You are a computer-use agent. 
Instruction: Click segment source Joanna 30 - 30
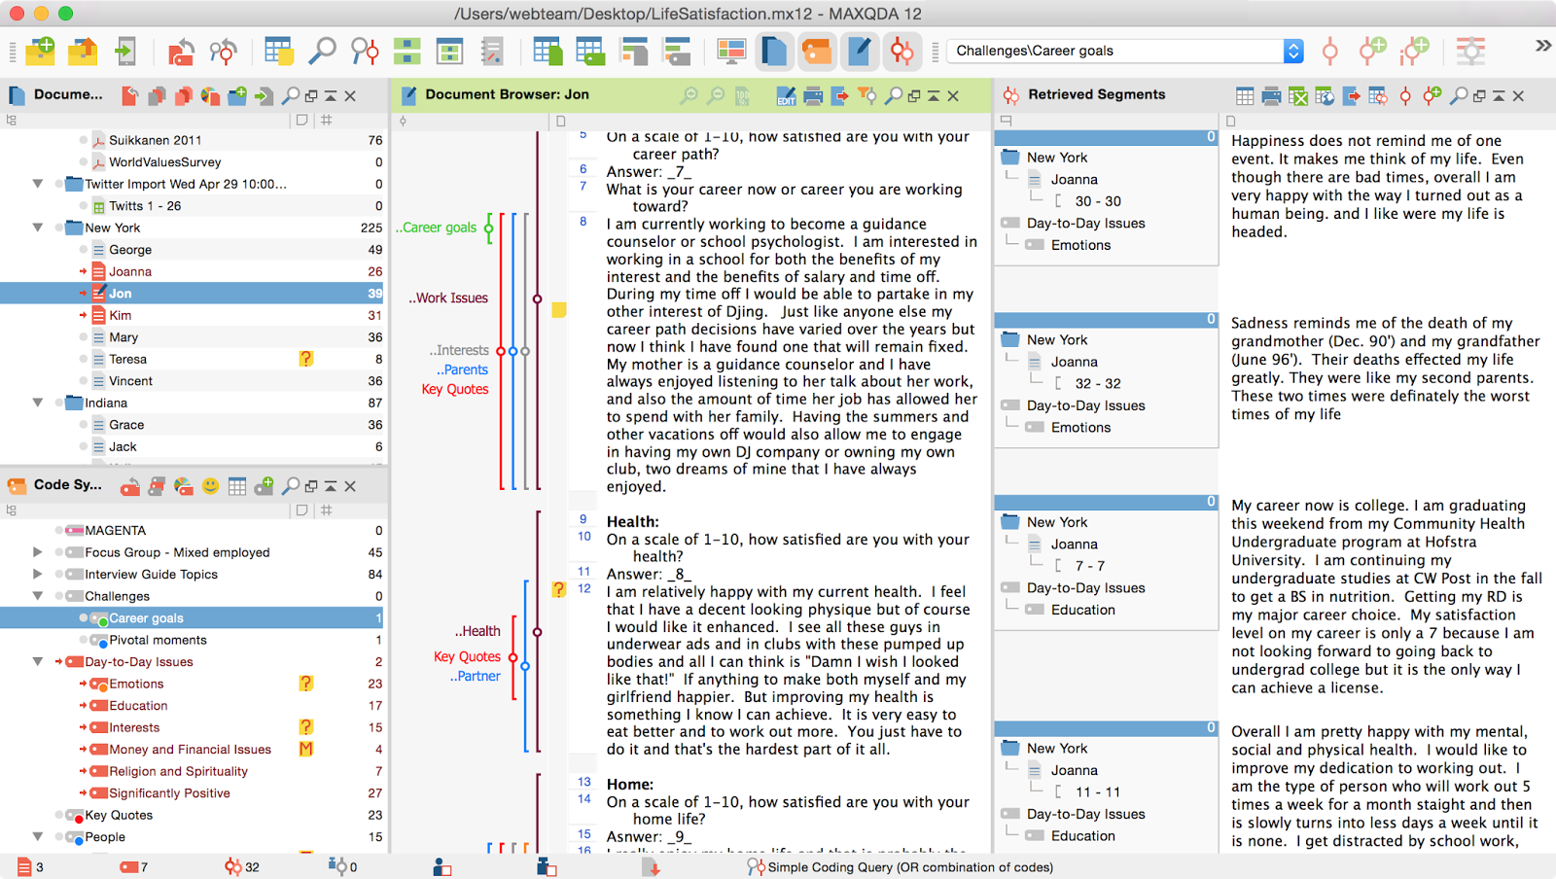(x=1098, y=201)
